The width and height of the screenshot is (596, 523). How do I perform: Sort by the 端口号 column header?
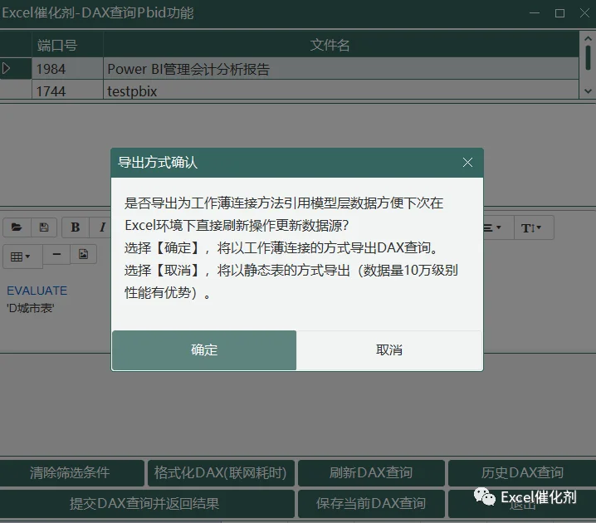(x=67, y=45)
